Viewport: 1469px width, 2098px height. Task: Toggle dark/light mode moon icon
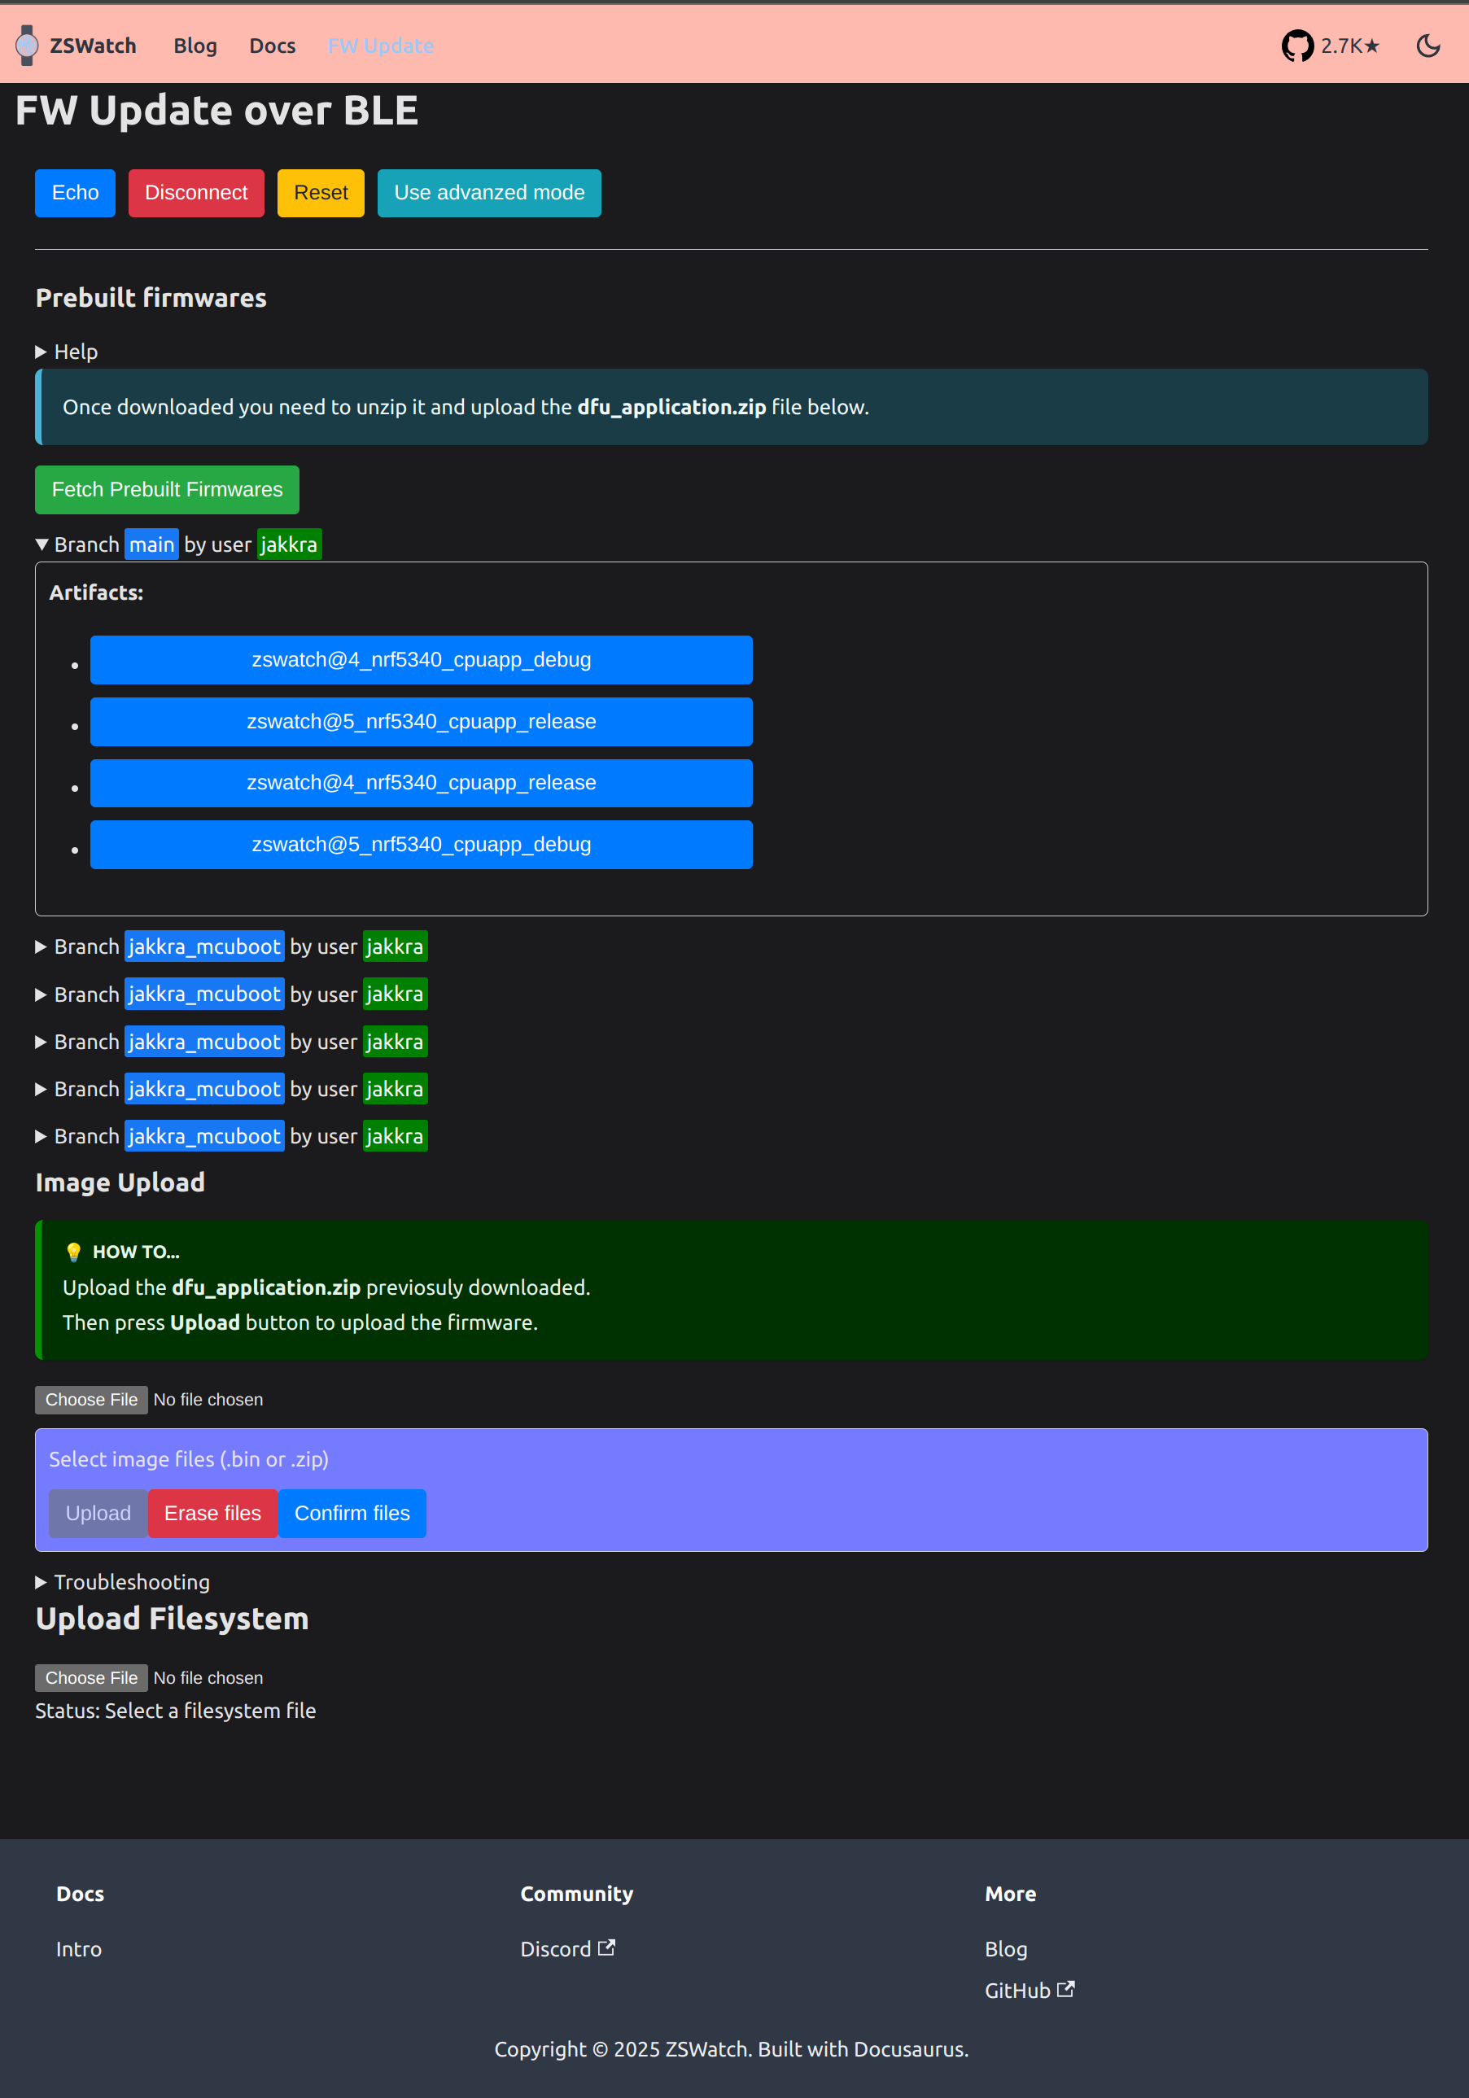point(1427,46)
